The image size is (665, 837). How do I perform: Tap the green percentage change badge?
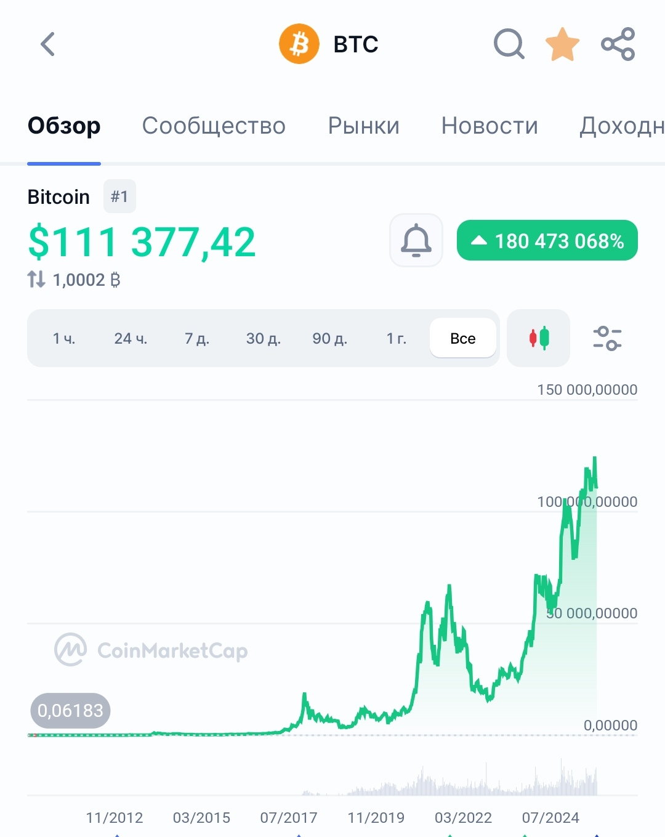click(547, 240)
